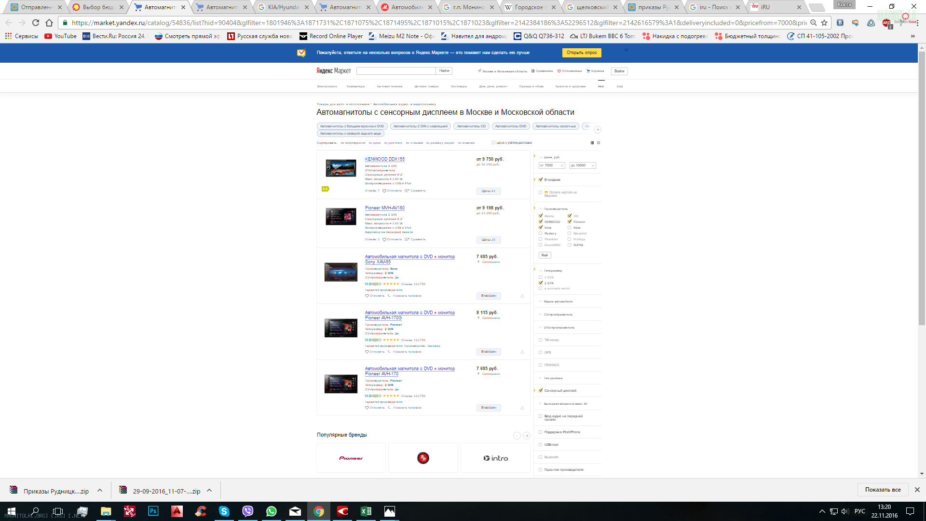The height and width of the screenshot is (521, 926).
Task: Click the 'Открыть опрос' button
Action: tap(581, 53)
